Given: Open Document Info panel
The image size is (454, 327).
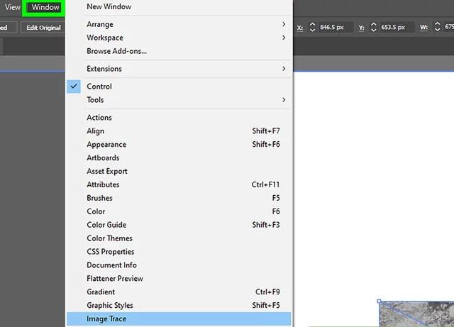Looking at the screenshot, I should click(179, 265).
